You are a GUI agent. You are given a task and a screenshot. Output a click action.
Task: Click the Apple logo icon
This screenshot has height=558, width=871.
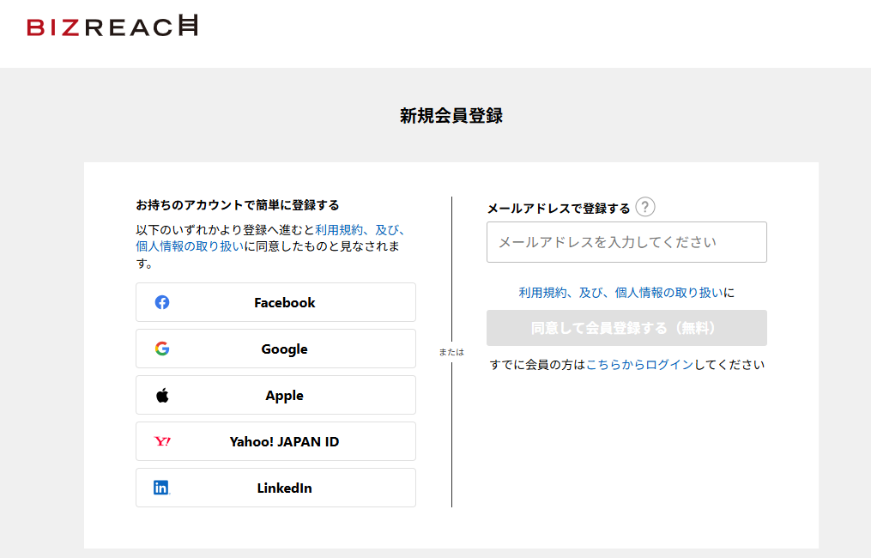coord(162,395)
